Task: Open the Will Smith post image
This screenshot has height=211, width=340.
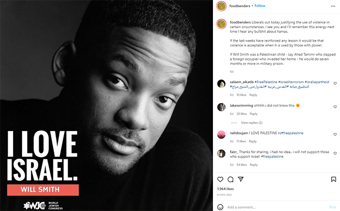Action: (106, 106)
